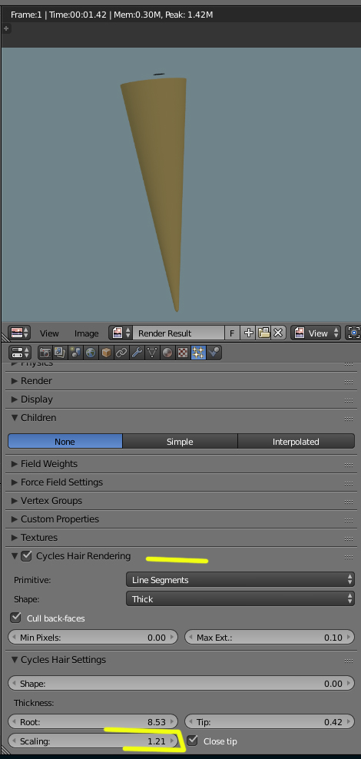Click the Root thickness field
Screen dimensions: 361x759
[x=93, y=721]
